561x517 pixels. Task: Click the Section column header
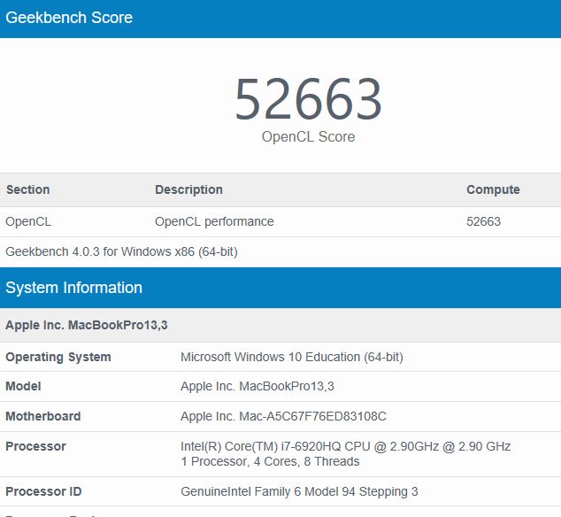pyautogui.click(x=28, y=189)
